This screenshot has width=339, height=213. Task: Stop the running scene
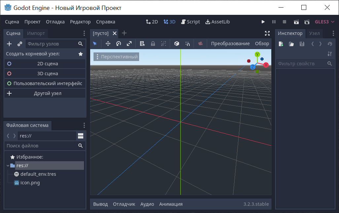pyautogui.click(x=284, y=22)
